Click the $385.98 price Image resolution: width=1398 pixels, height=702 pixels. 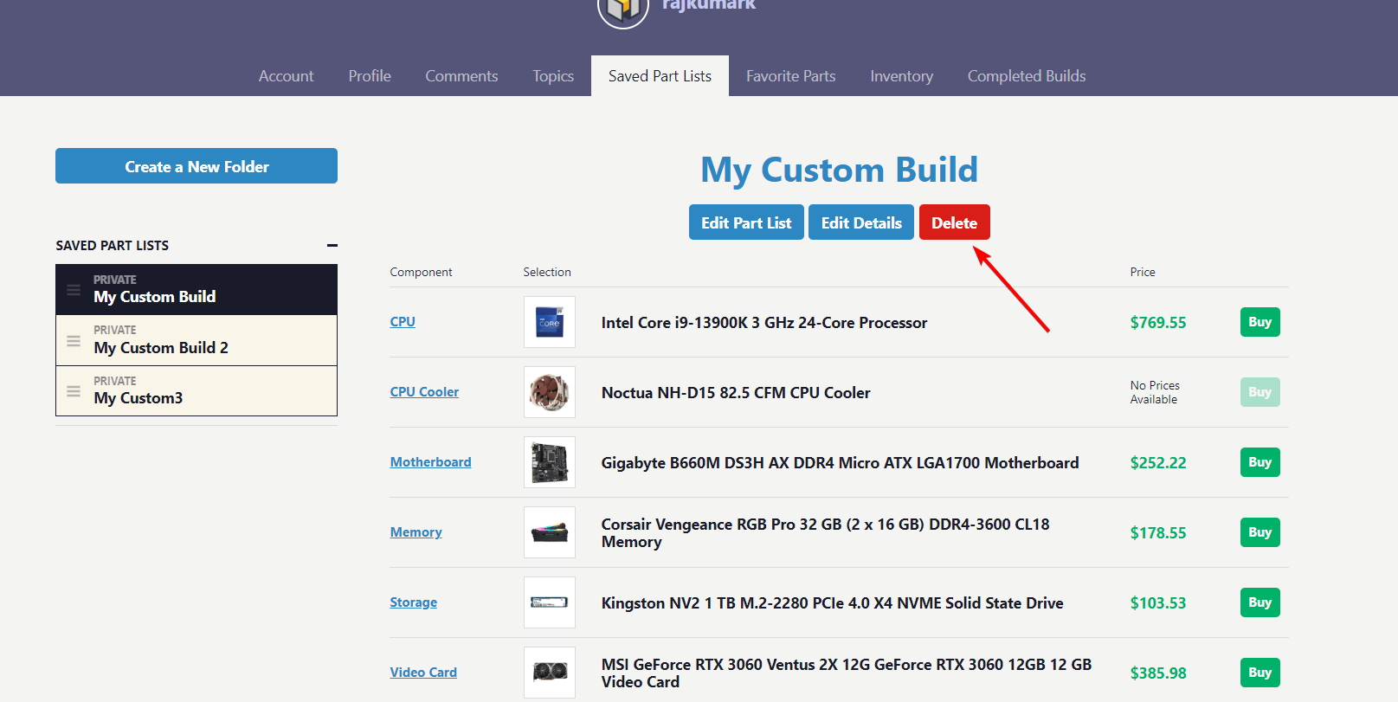(1158, 673)
